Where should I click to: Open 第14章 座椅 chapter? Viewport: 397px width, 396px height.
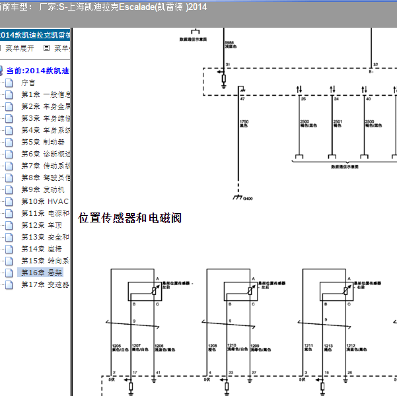pyautogui.click(x=42, y=249)
